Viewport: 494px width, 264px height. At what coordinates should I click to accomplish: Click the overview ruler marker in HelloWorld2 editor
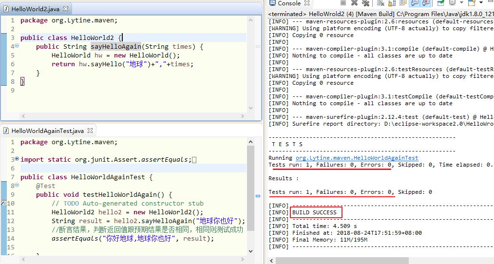click(x=258, y=46)
